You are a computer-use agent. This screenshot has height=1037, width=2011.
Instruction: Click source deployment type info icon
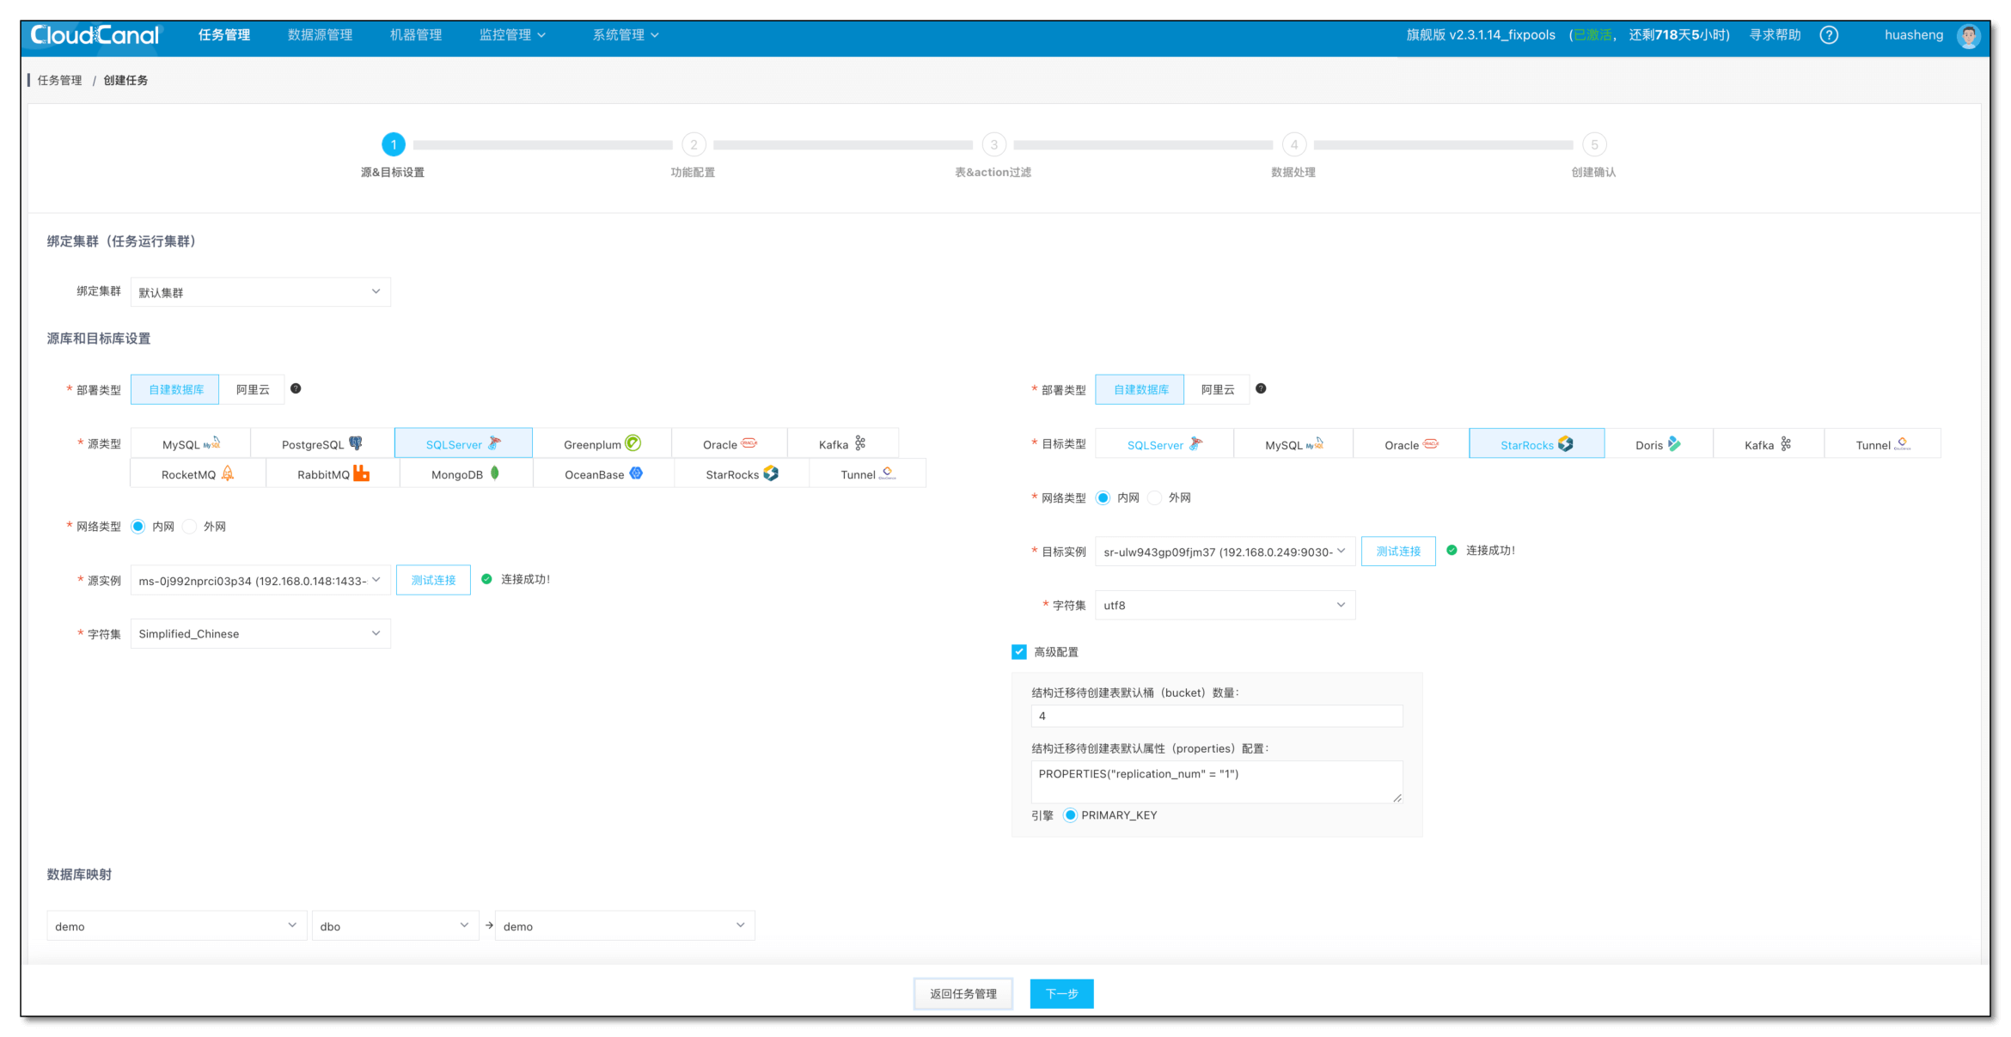(x=296, y=388)
